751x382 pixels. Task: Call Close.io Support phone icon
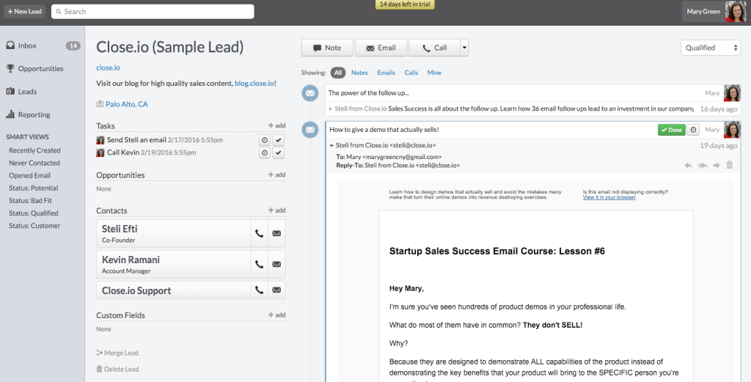[259, 290]
